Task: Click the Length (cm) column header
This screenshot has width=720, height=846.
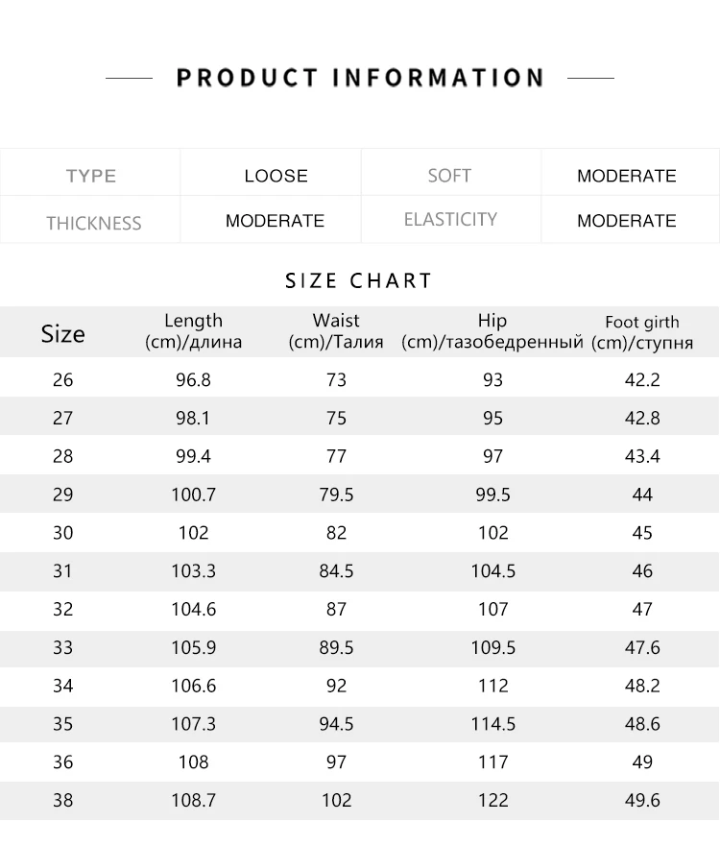Action: click(x=193, y=330)
